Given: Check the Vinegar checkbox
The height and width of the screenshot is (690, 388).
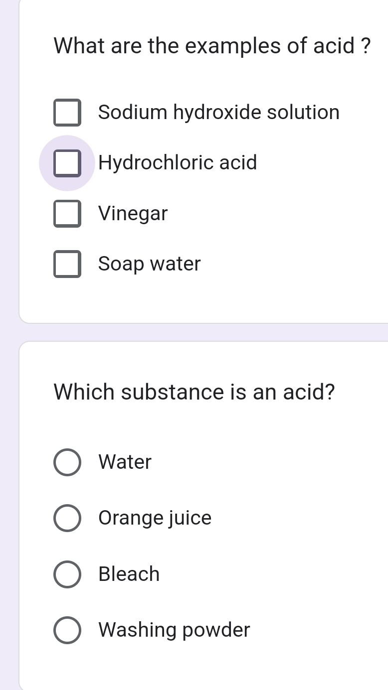Looking at the screenshot, I should tap(67, 214).
